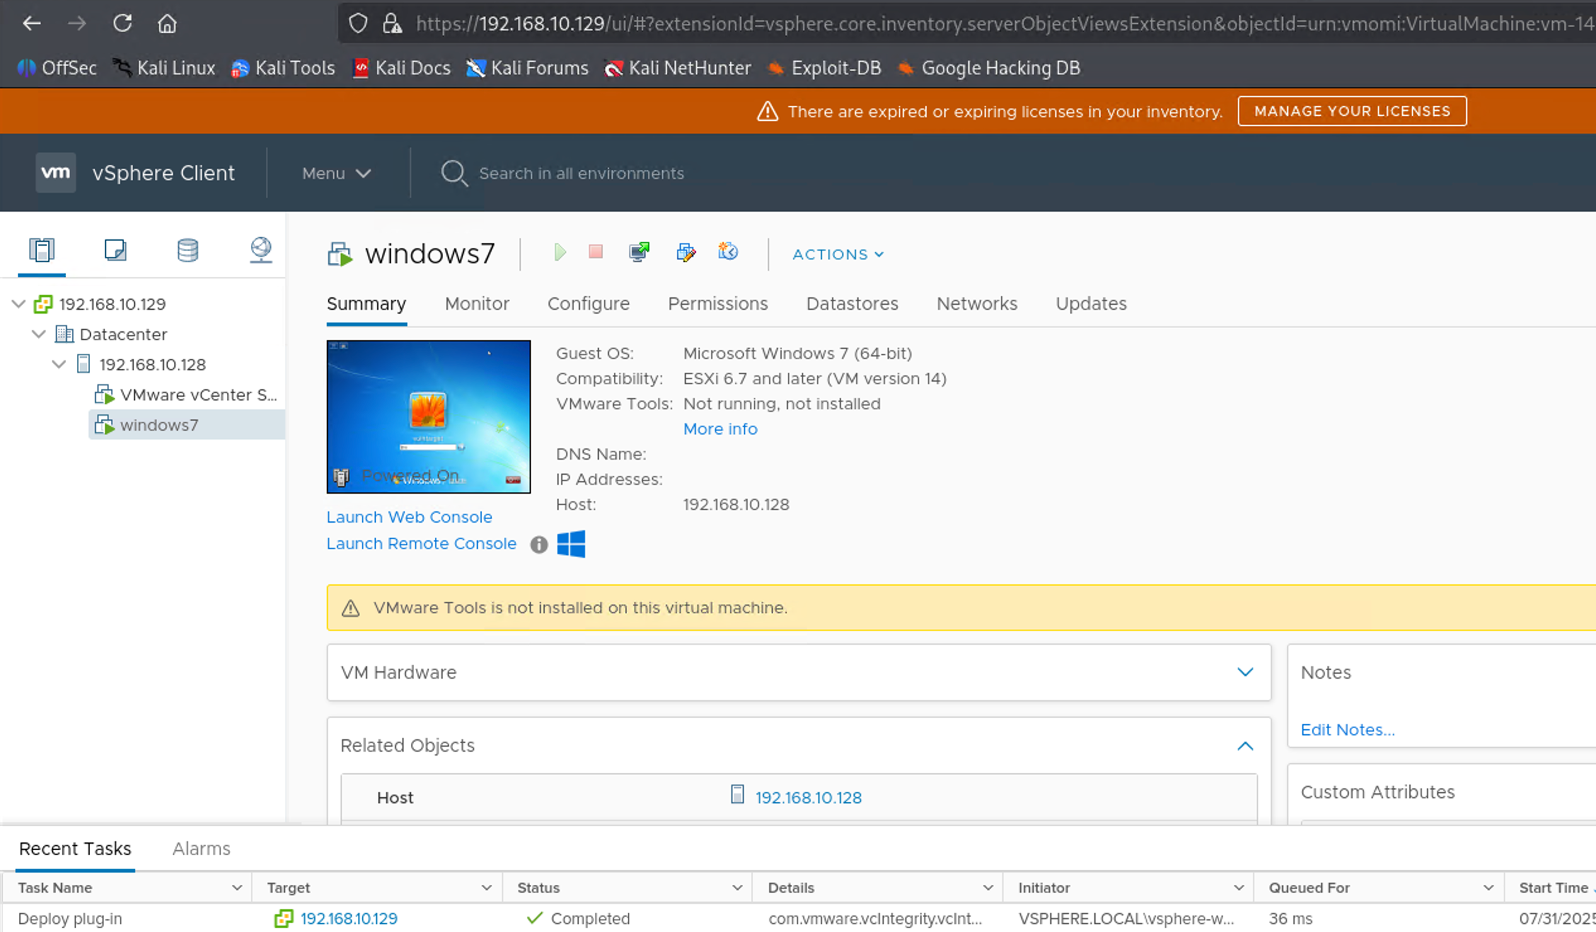Open the Menu dropdown in header
The image size is (1596, 932).
click(336, 173)
